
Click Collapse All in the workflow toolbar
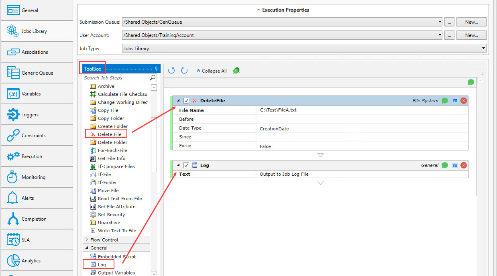(211, 71)
